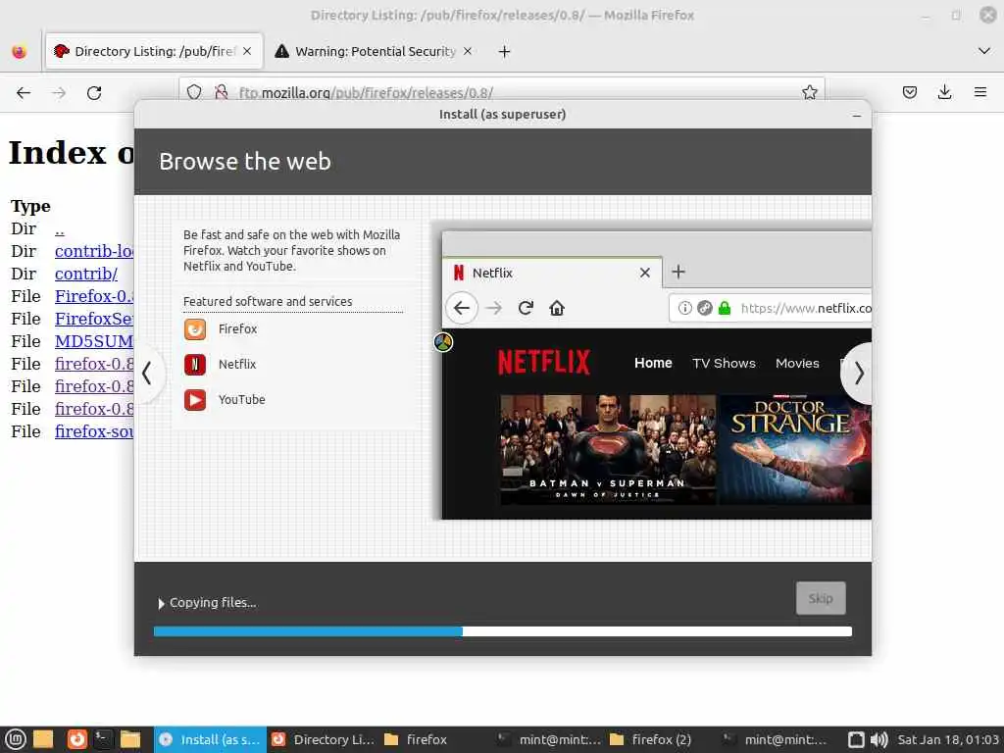Switch to Directory Li... taskbar window
Screen dimensions: 1004x753
tap(323, 739)
